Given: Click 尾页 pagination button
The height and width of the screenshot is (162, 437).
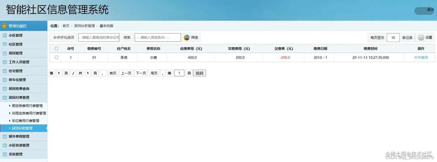Looking at the screenshot, I should pos(154,73).
